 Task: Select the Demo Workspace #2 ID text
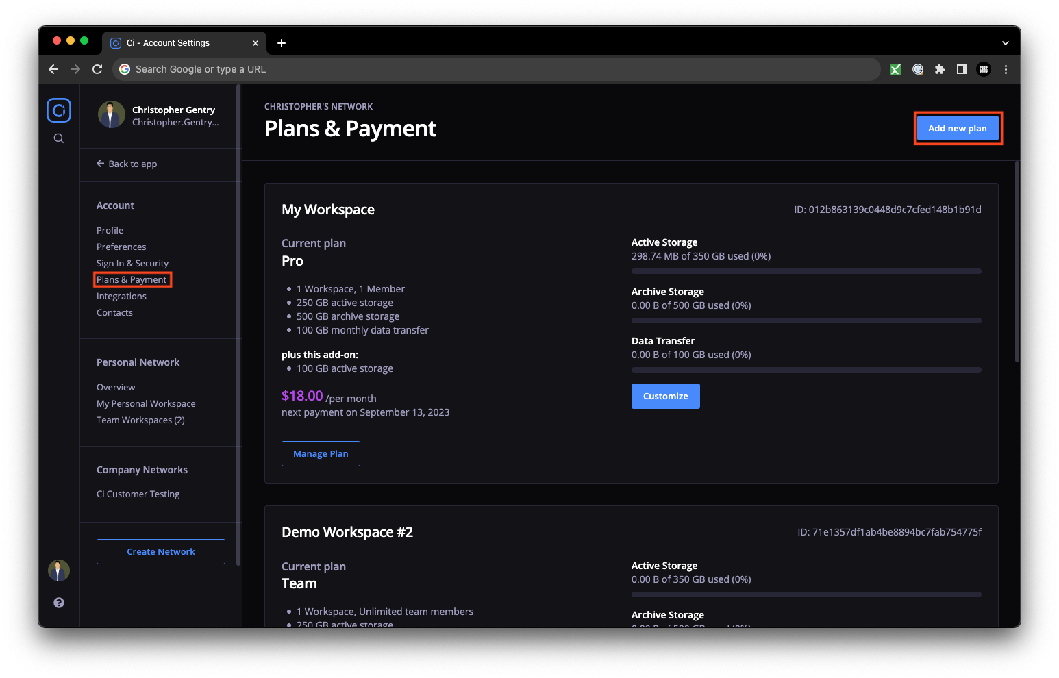[x=889, y=532]
